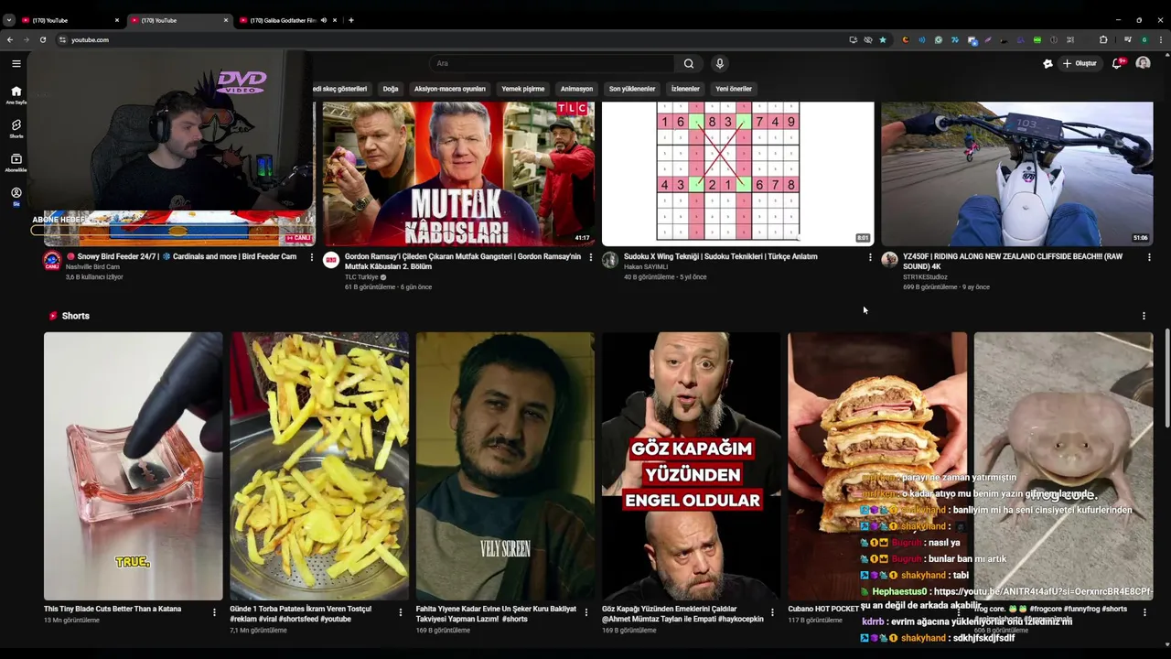Click the page vertical scrollbar
Viewport: 1171px width, 659px height.
click(1167, 377)
